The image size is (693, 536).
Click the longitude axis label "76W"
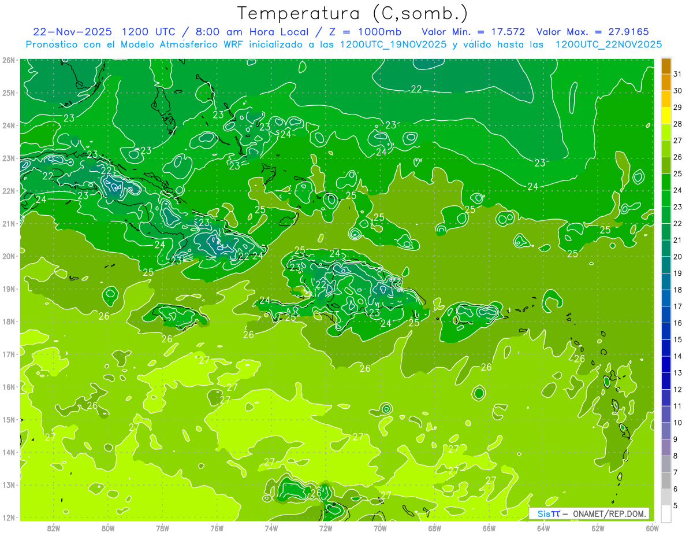tap(217, 527)
